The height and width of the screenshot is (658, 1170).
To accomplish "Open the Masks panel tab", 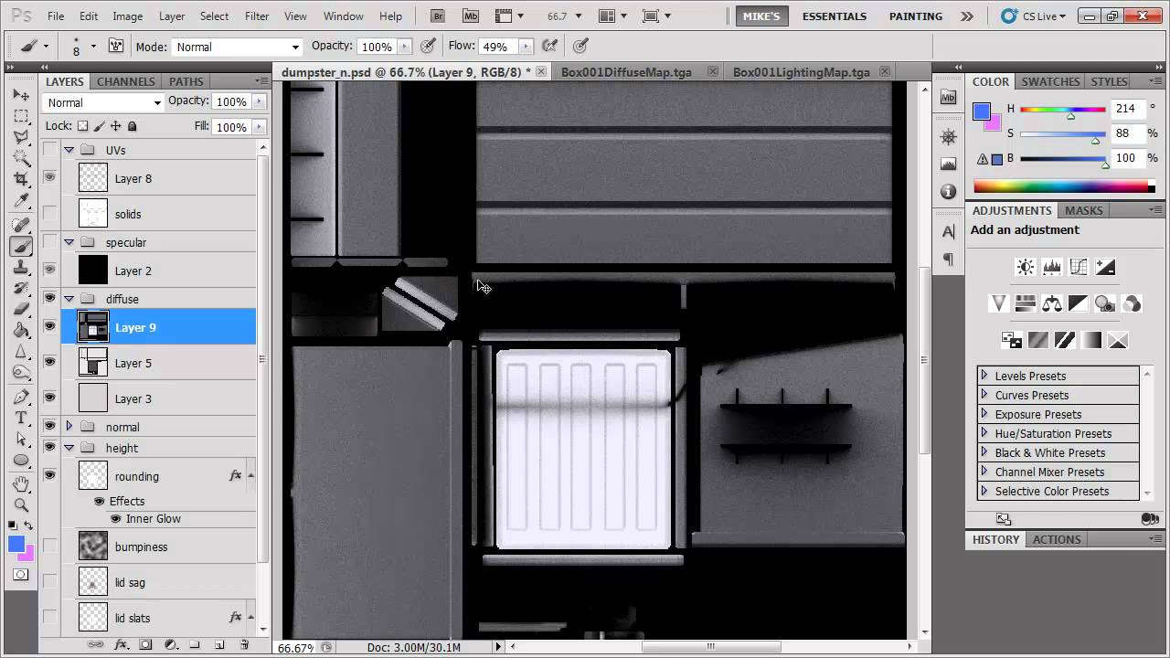I will [1083, 210].
